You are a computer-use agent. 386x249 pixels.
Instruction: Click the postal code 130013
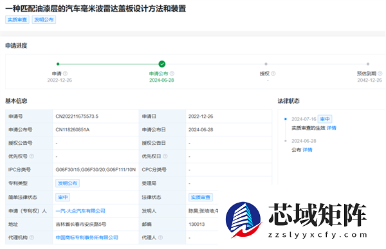tap(197, 224)
